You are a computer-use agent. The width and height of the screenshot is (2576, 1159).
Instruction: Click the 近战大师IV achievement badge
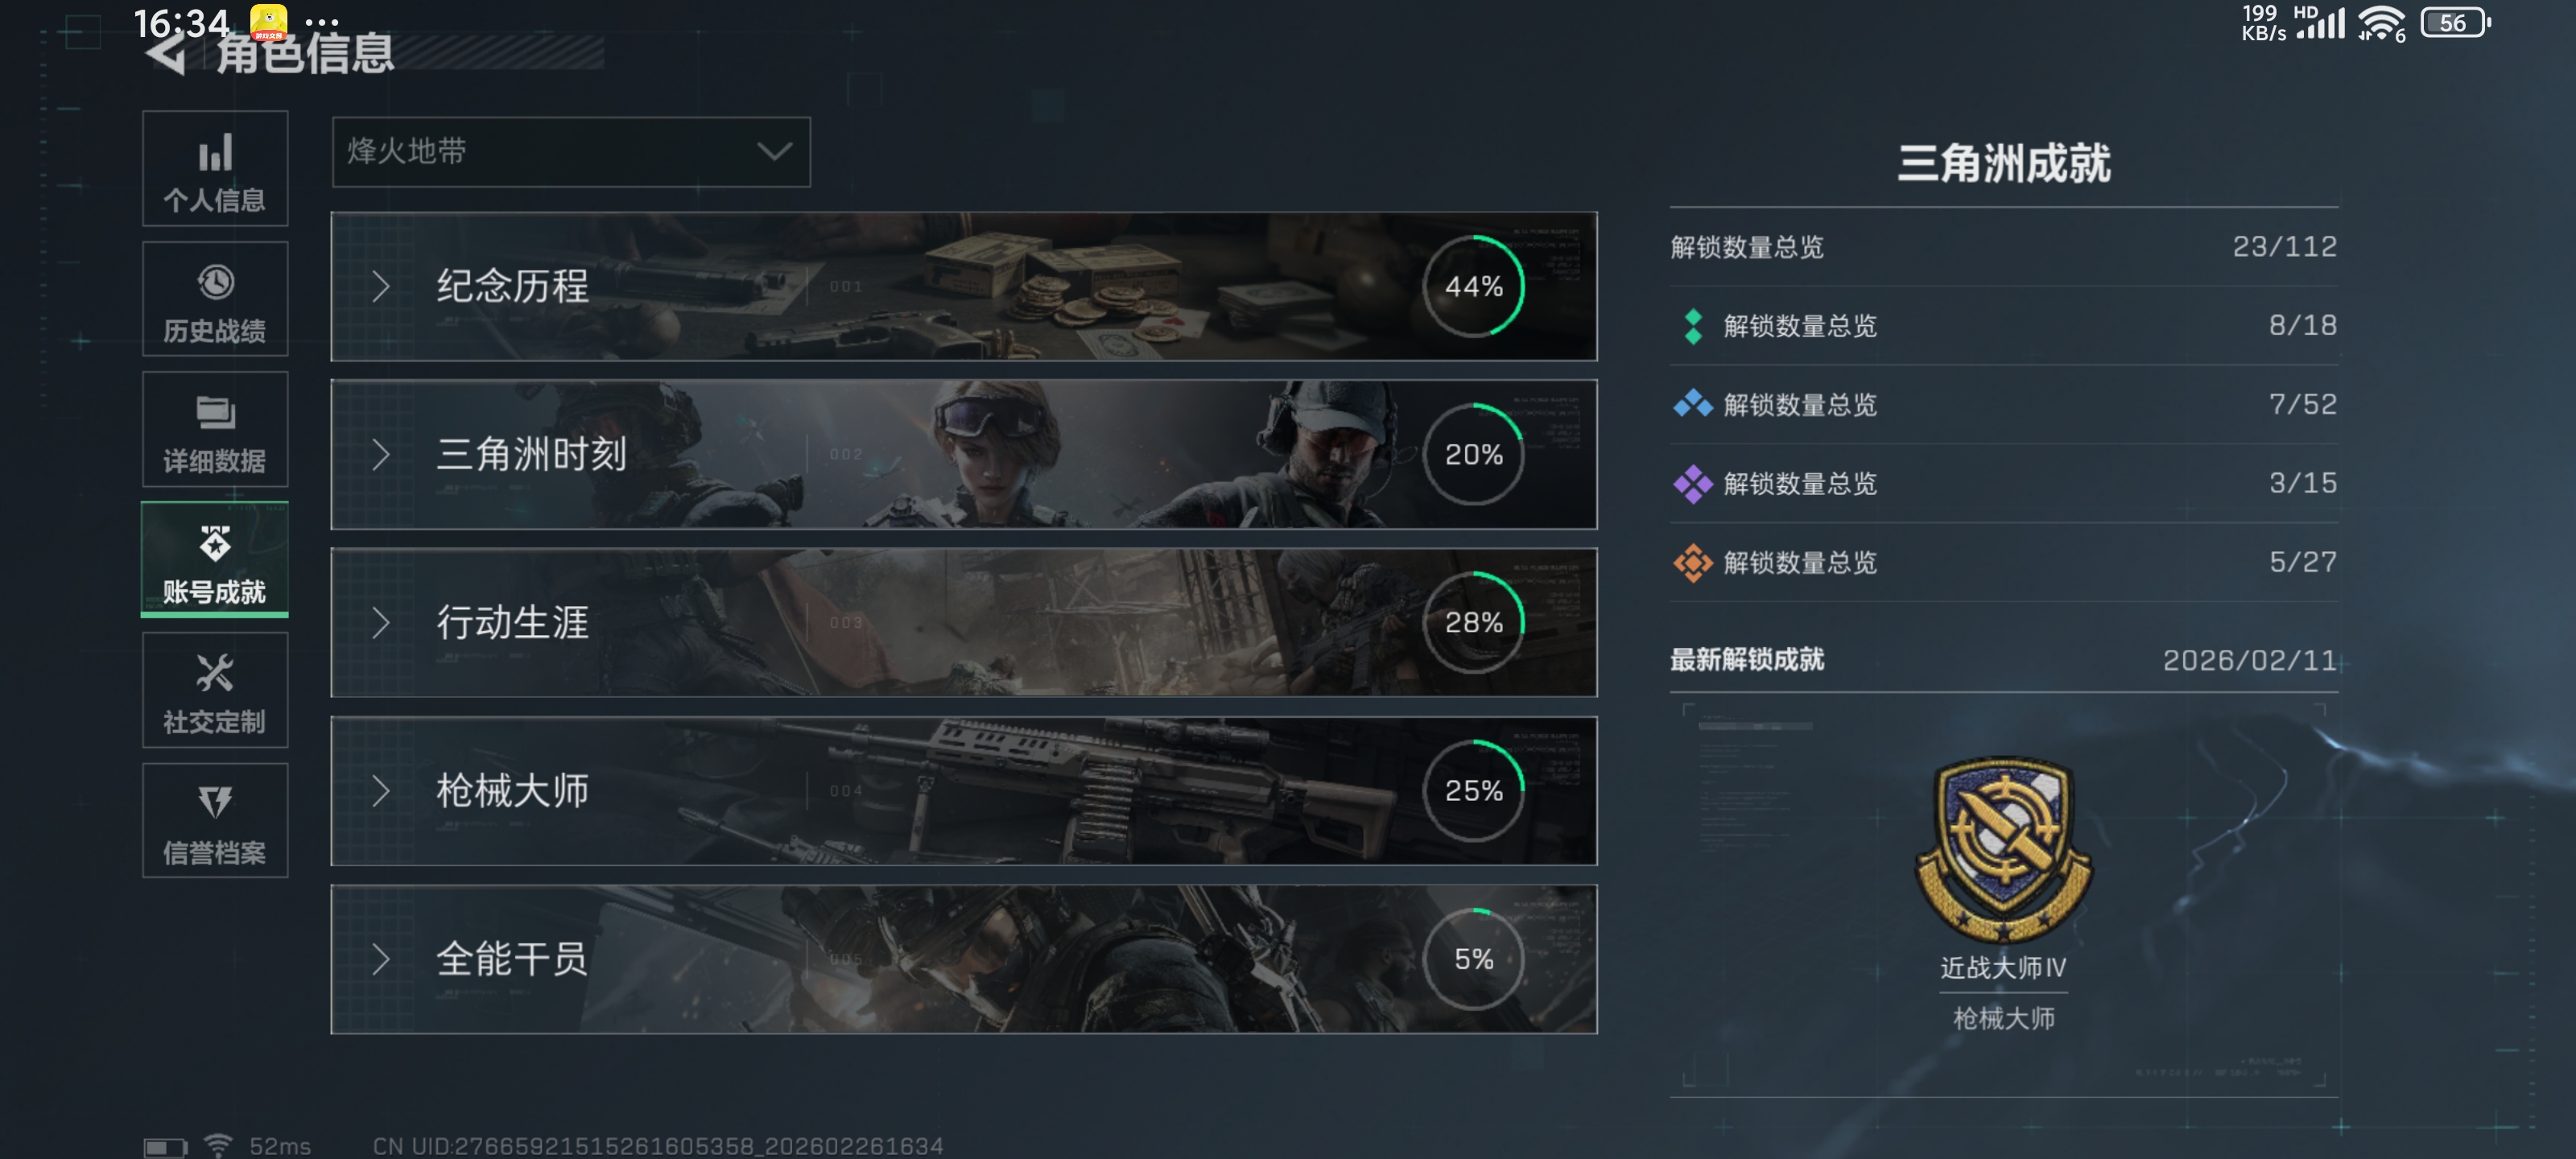(2003, 849)
